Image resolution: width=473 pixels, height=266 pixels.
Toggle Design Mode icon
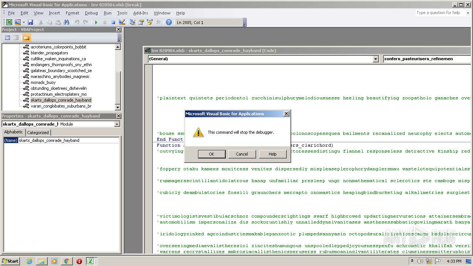tap(122, 22)
